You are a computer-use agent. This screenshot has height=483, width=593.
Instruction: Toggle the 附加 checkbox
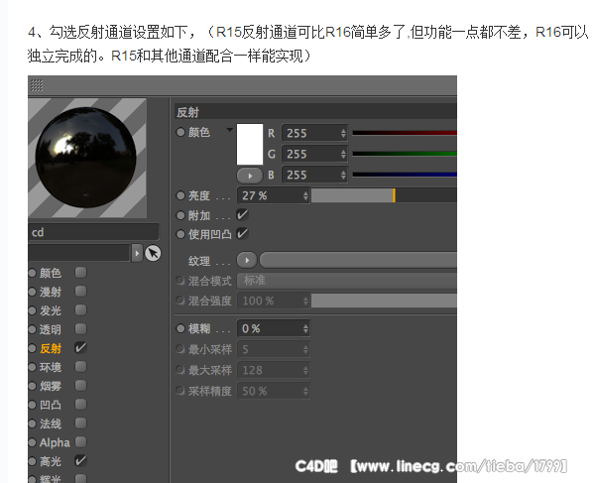[x=242, y=215]
